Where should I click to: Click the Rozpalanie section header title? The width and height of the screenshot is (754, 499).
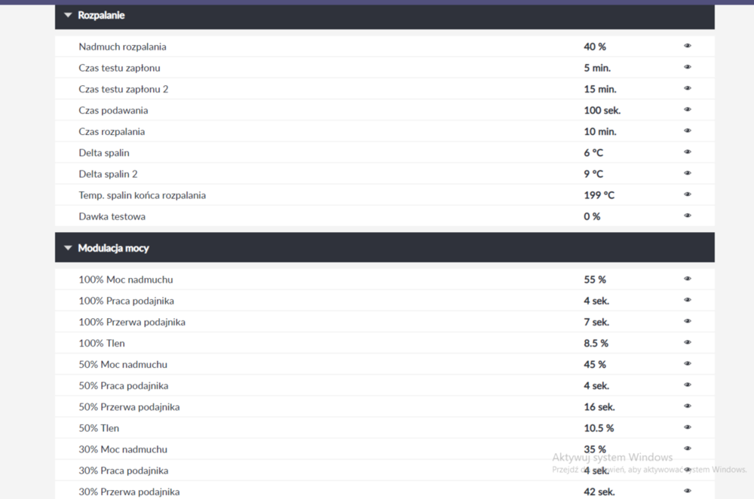pyautogui.click(x=101, y=15)
